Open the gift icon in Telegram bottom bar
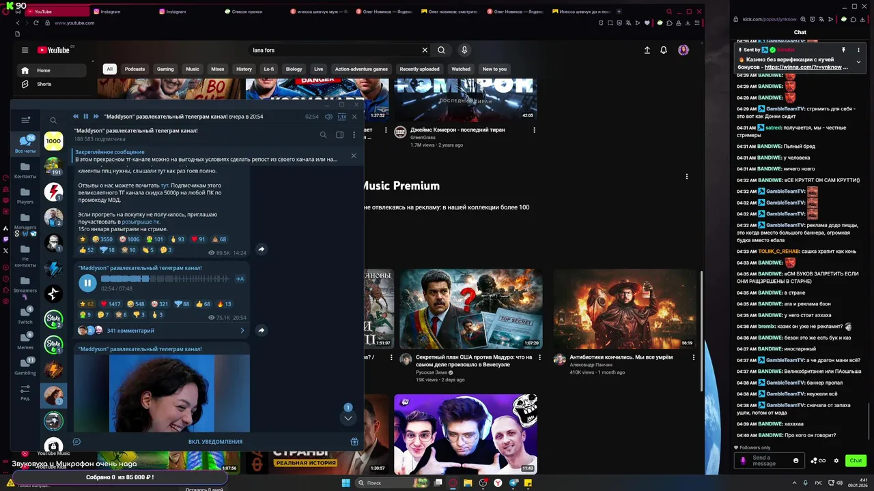The width and height of the screenshot is (874, 491). point(354,441)
